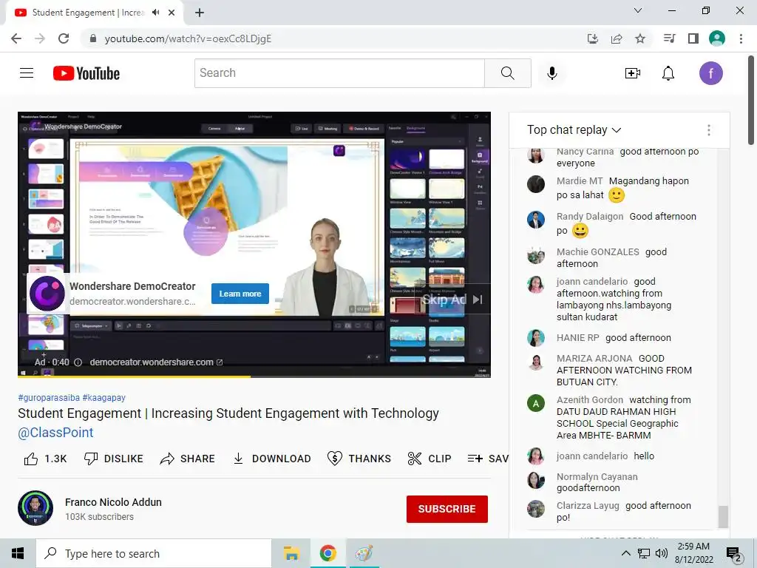
Task: Open the YouTube hamburger guide menu
Action: tap(27, 73)
